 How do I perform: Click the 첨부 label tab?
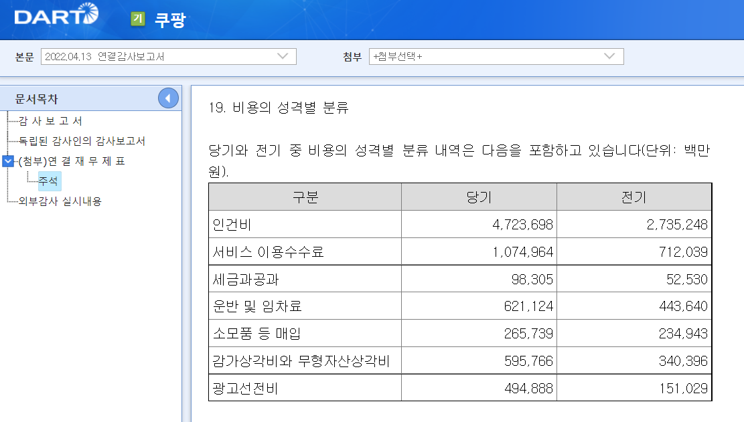point(350,56)
